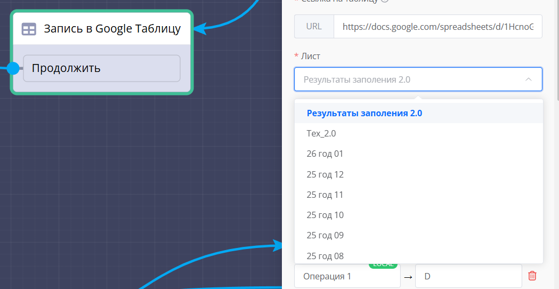
Task: Click the table icon on the Google Sheets node
Action: [29, 29]
